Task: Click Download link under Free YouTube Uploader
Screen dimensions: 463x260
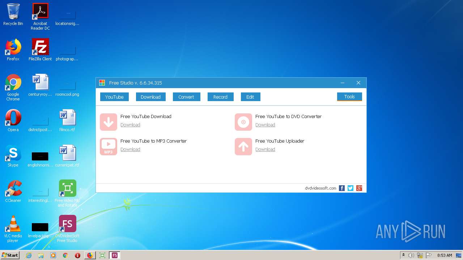Action: click(x=265, y=149)
